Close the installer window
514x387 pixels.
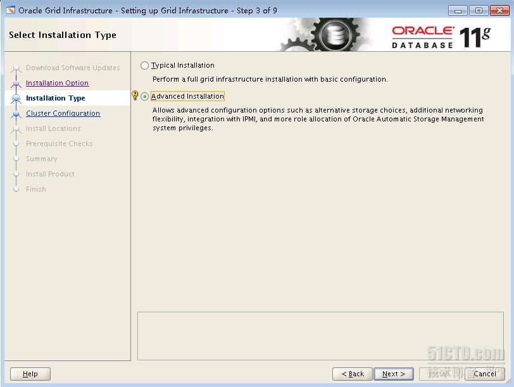[x=499, y=11]
